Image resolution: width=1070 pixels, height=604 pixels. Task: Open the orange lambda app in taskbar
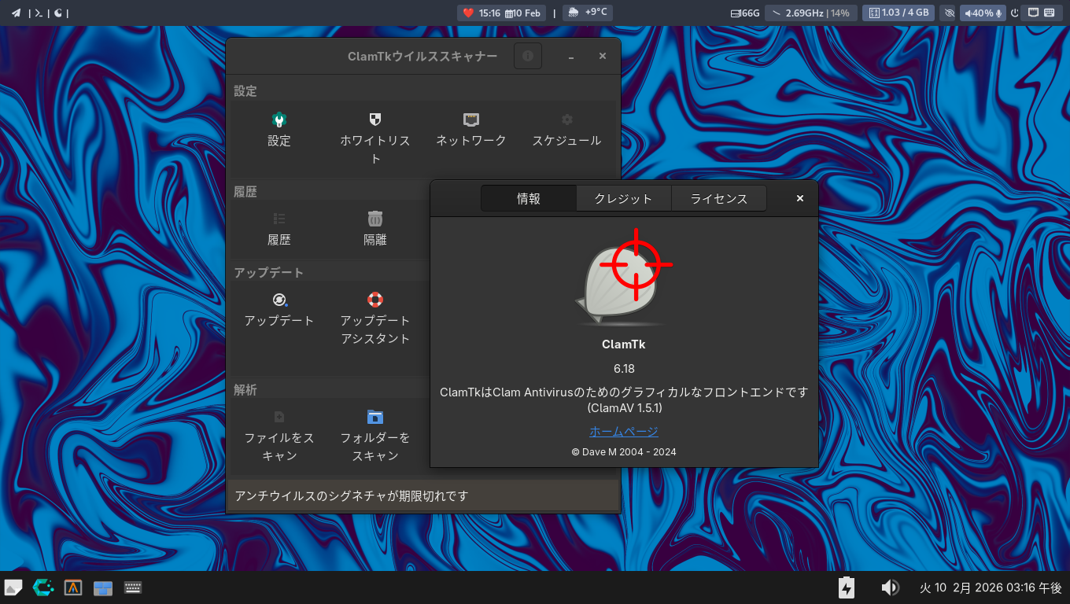coord(73,587)
